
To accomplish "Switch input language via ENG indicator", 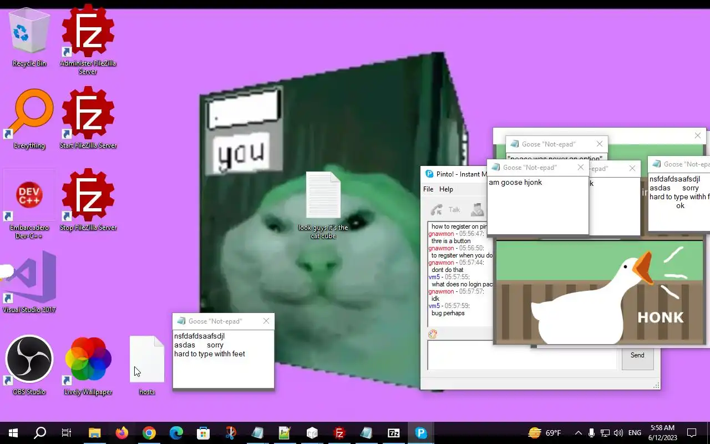I will [635, 433].
